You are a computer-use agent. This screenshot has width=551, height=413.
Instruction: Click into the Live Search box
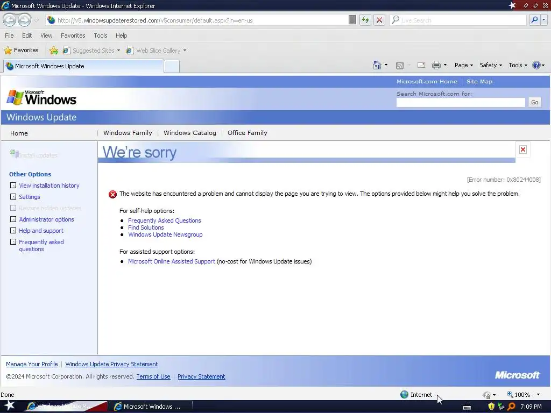tap(458, 20)
